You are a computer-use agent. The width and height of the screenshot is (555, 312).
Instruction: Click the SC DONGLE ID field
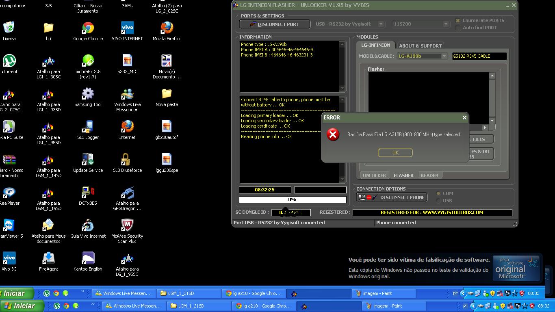pos(291,212)
